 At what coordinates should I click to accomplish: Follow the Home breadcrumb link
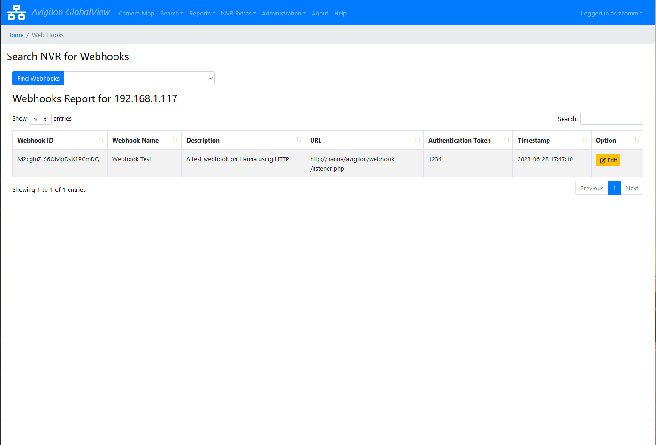[15, 35]
